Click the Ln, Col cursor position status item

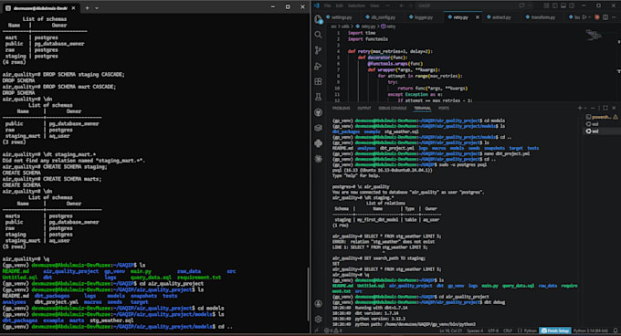(451, 331)
